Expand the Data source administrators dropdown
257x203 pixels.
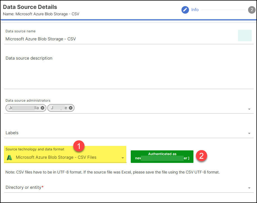pos(249,109)
